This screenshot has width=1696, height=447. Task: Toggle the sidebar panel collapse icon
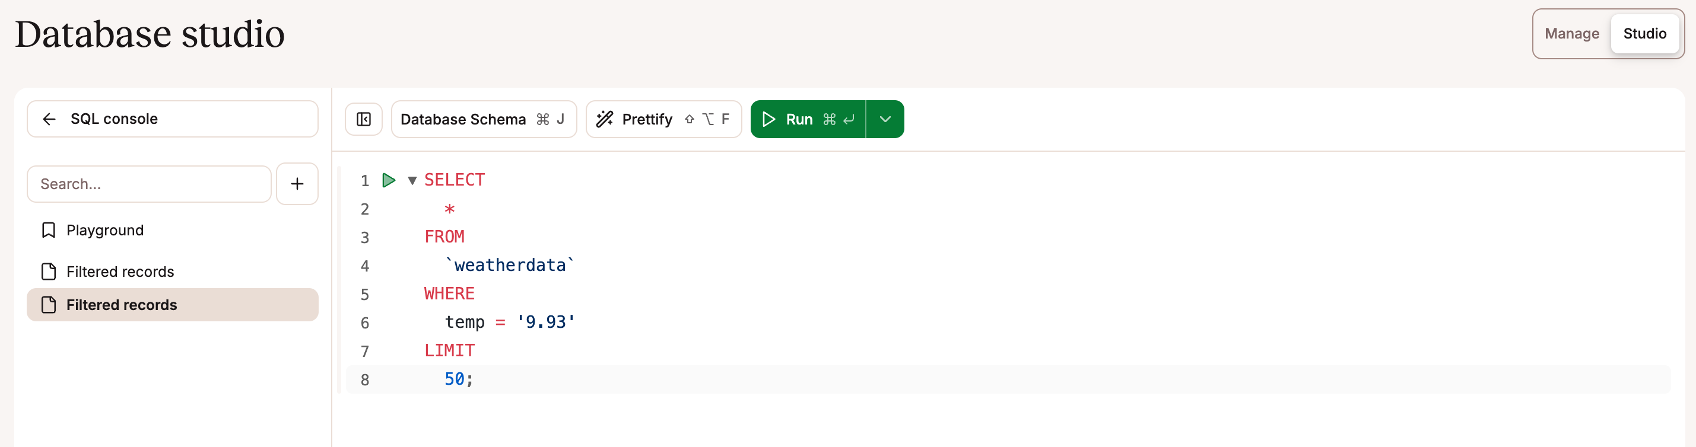[363, 119]
